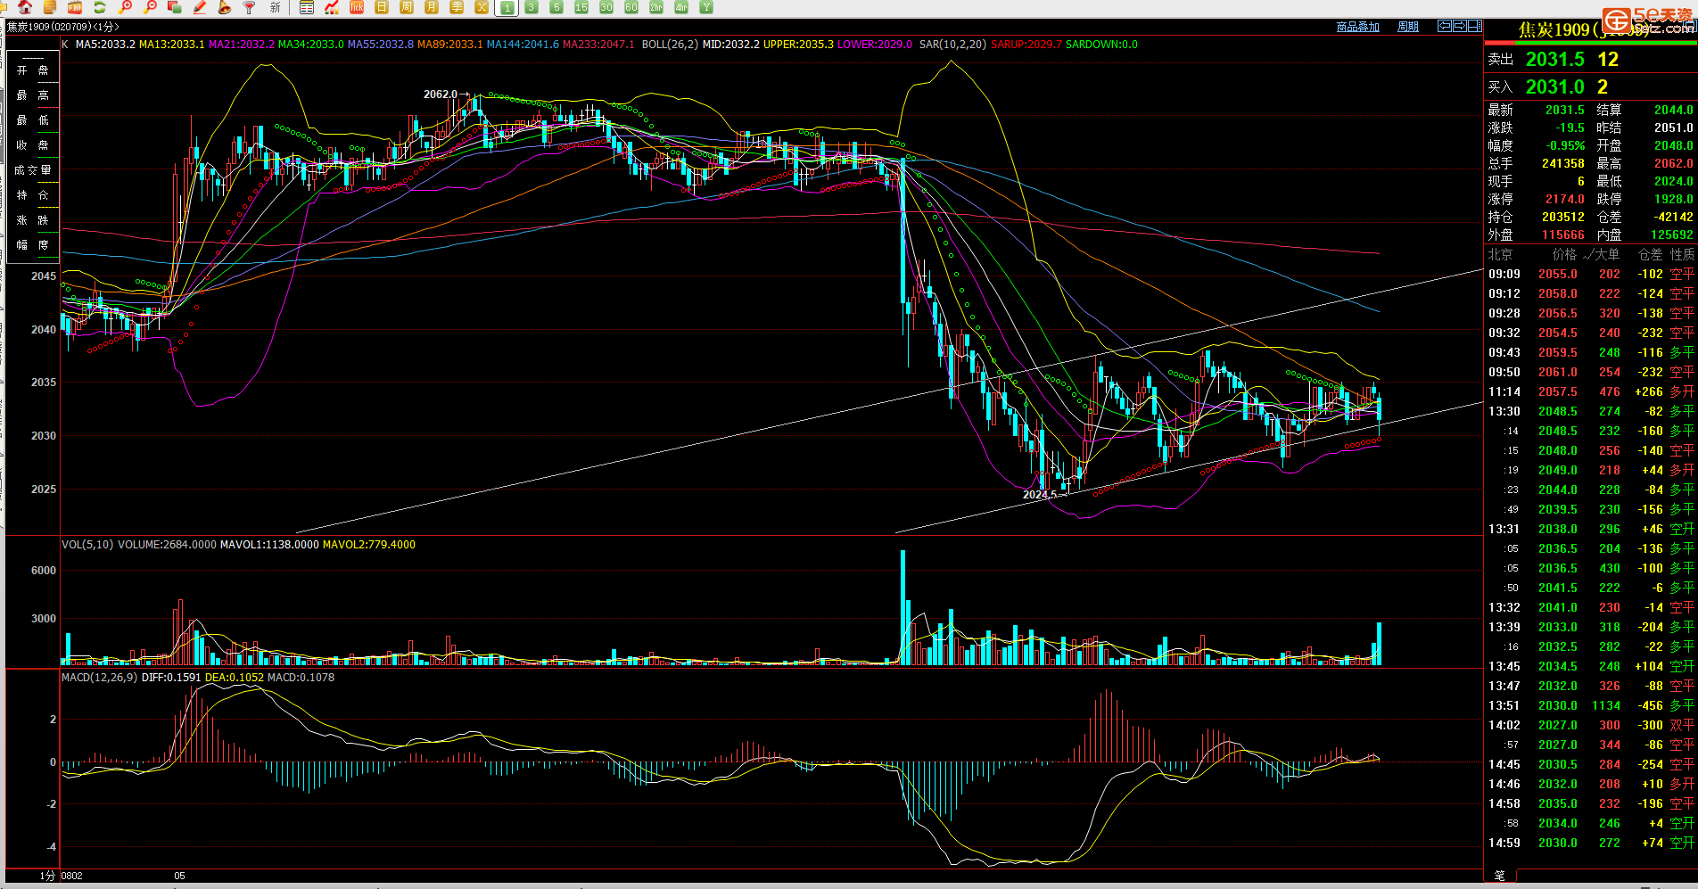Click the green refresh arrows icon
Image resolution: width=1698 pixels, height=889 pixels.
tap(100, 7)
